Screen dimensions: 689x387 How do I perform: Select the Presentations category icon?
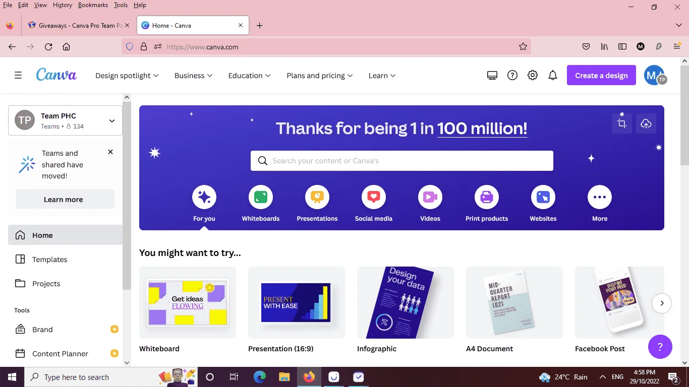pyautogui.click(x=317, y=197)
